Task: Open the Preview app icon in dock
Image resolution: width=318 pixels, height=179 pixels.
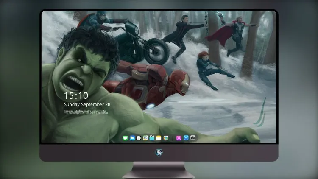Action: (145, 138)
